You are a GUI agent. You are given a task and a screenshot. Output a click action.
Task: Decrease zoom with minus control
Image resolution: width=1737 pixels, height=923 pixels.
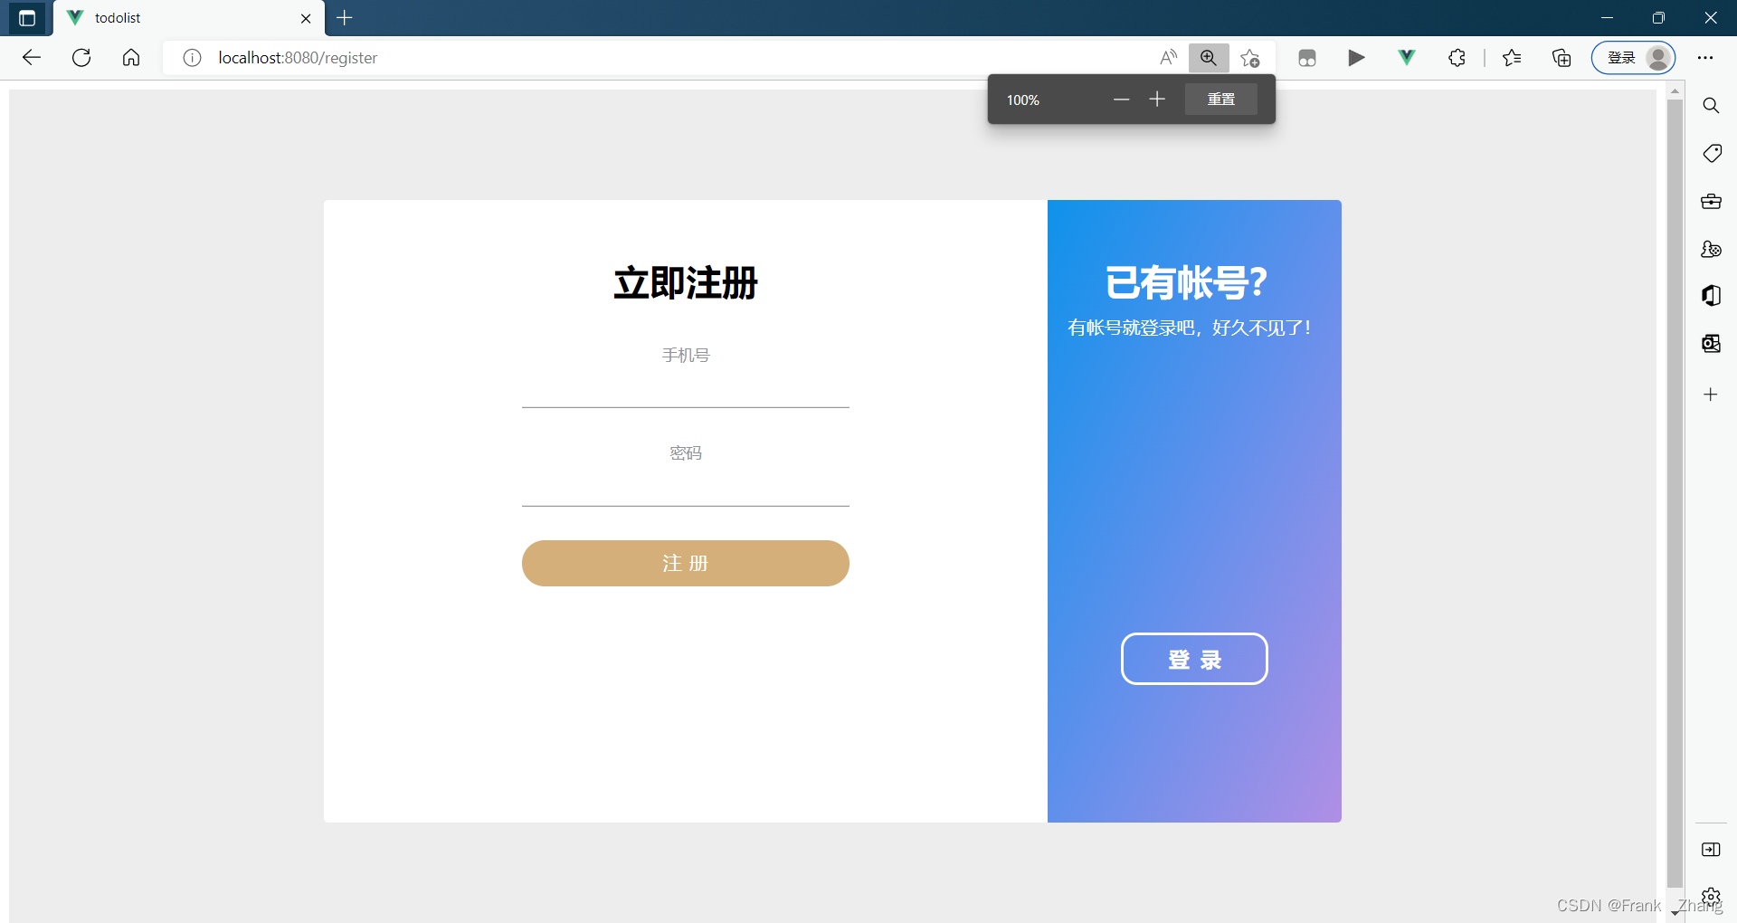pos(1121,100)
